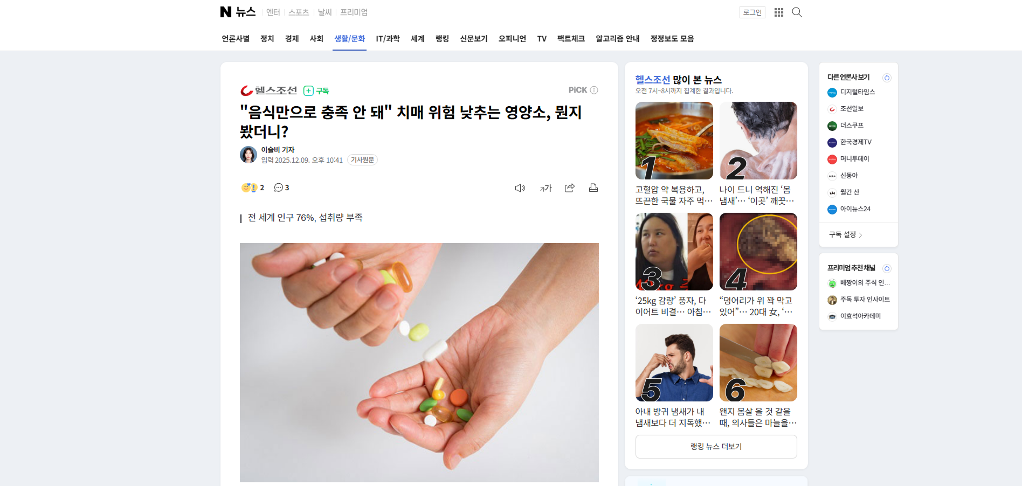Change font size with 가 icon
The image size is (1022, 486).
[546, 188]
